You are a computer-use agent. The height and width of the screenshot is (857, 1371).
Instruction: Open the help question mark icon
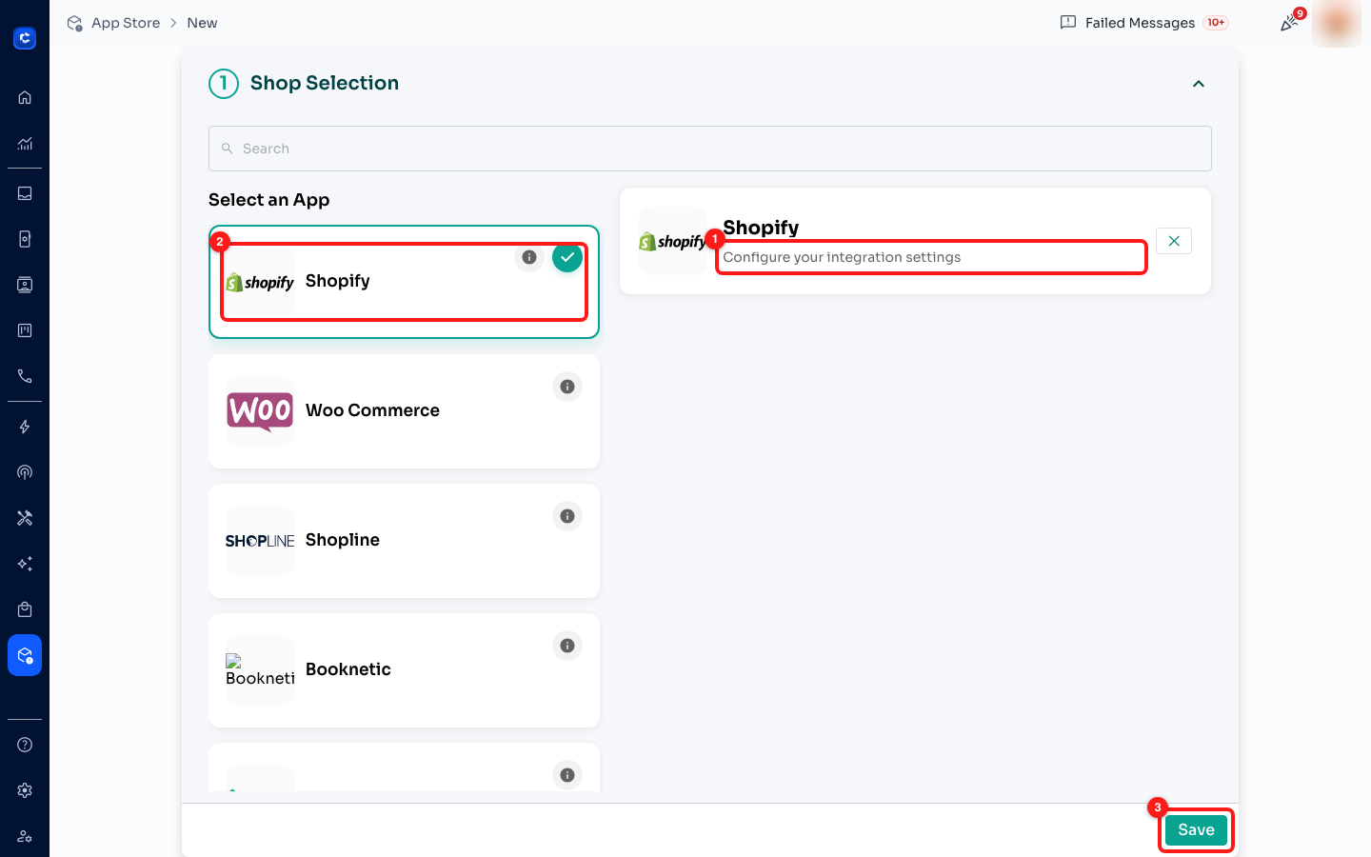25,745
